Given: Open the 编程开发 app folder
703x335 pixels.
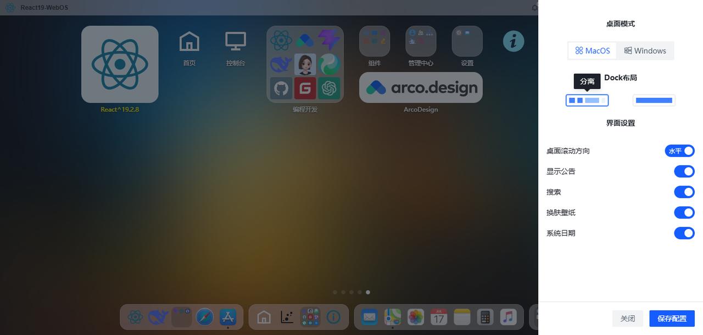Looking at the screenshot, I should point(305,64).
